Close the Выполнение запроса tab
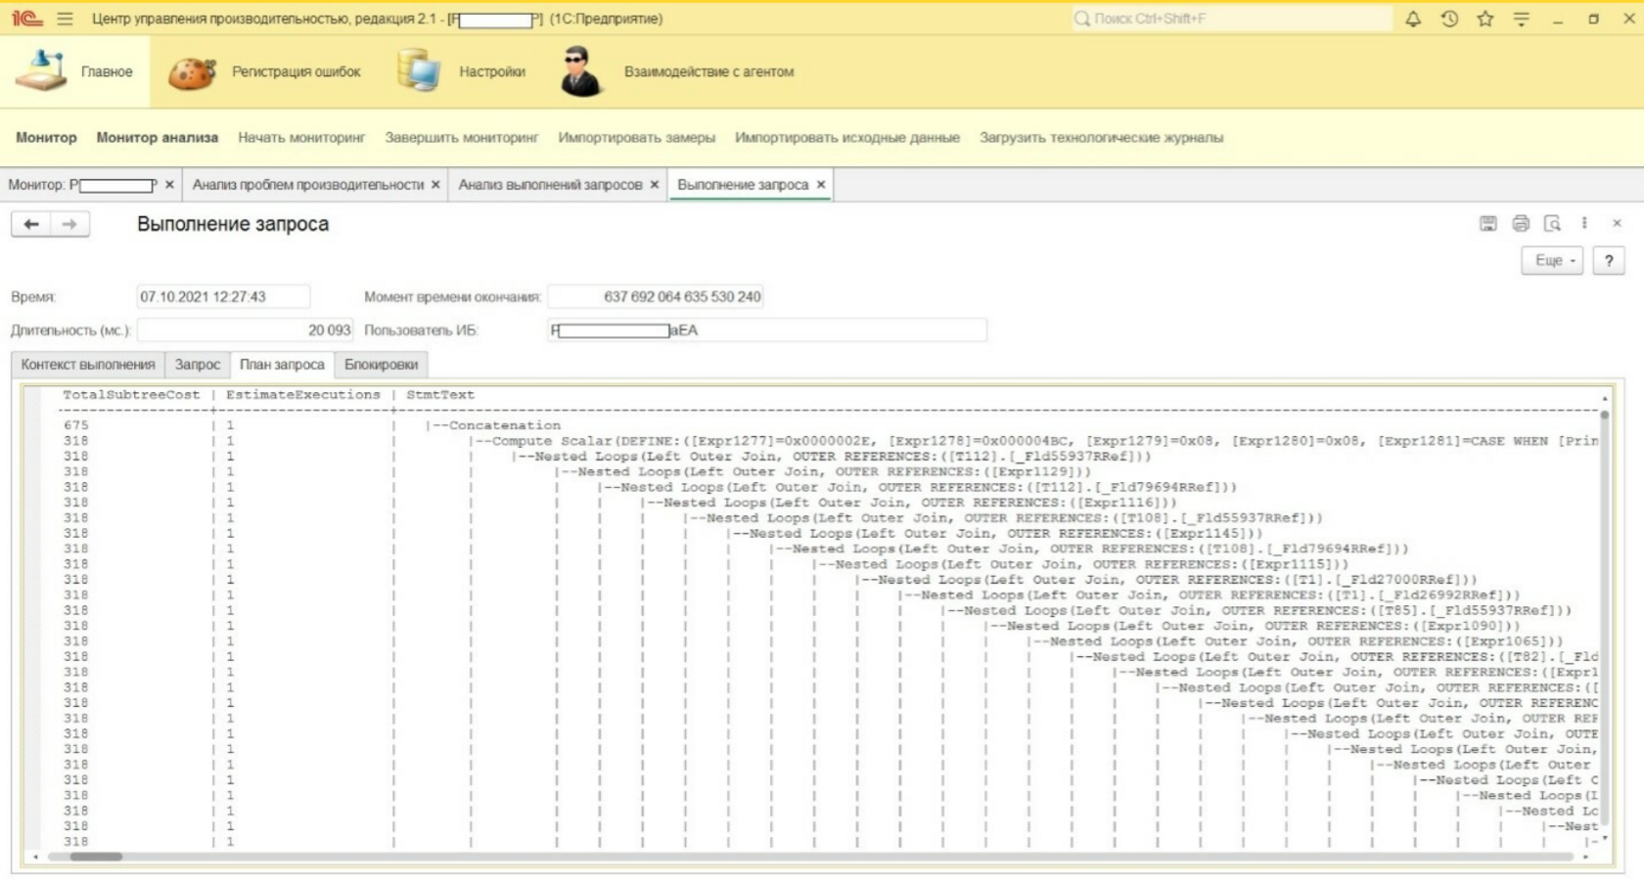This screenshot has width=1644, height=880. (821, 185)
